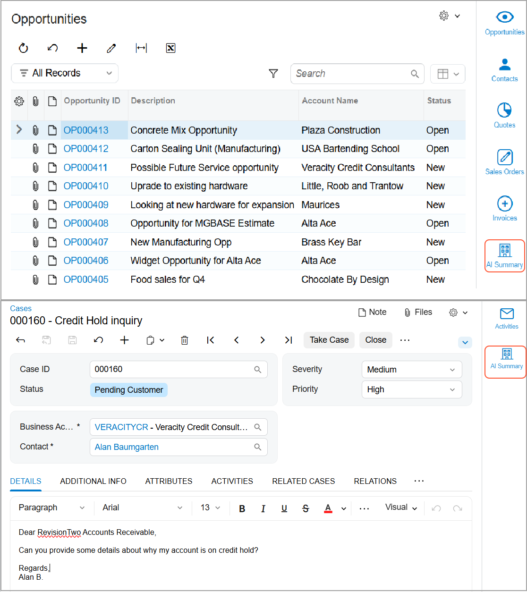Open Quotes side panel

point(504,116)
